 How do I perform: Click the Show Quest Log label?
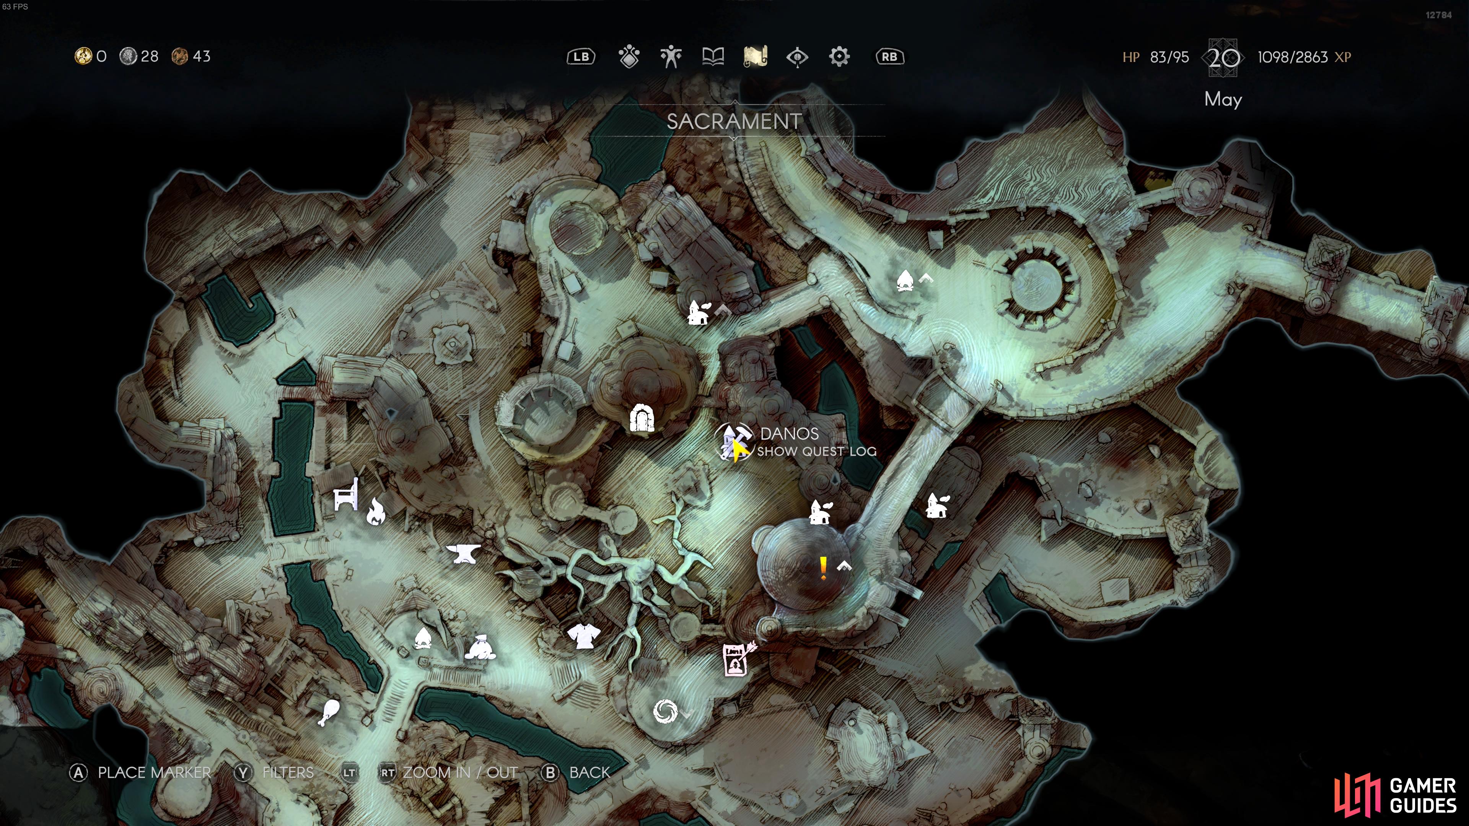pyautogui.click(x=817, y=452)
